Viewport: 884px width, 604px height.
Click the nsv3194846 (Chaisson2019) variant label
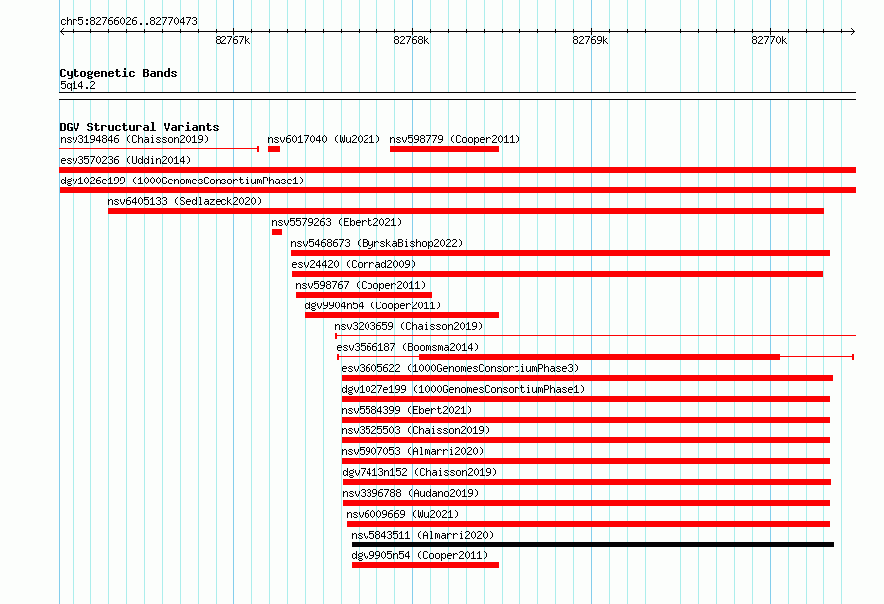[134, 139]
